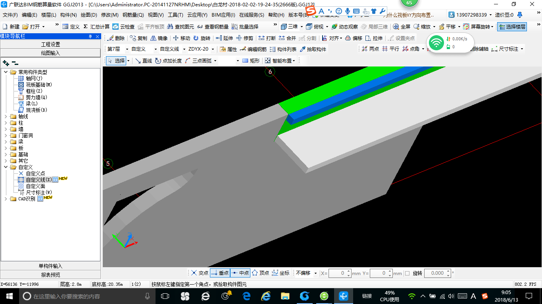Open the 第7层 floor dropdown
The width and height of the screenshot is (542, 304).
click(127, 49)
